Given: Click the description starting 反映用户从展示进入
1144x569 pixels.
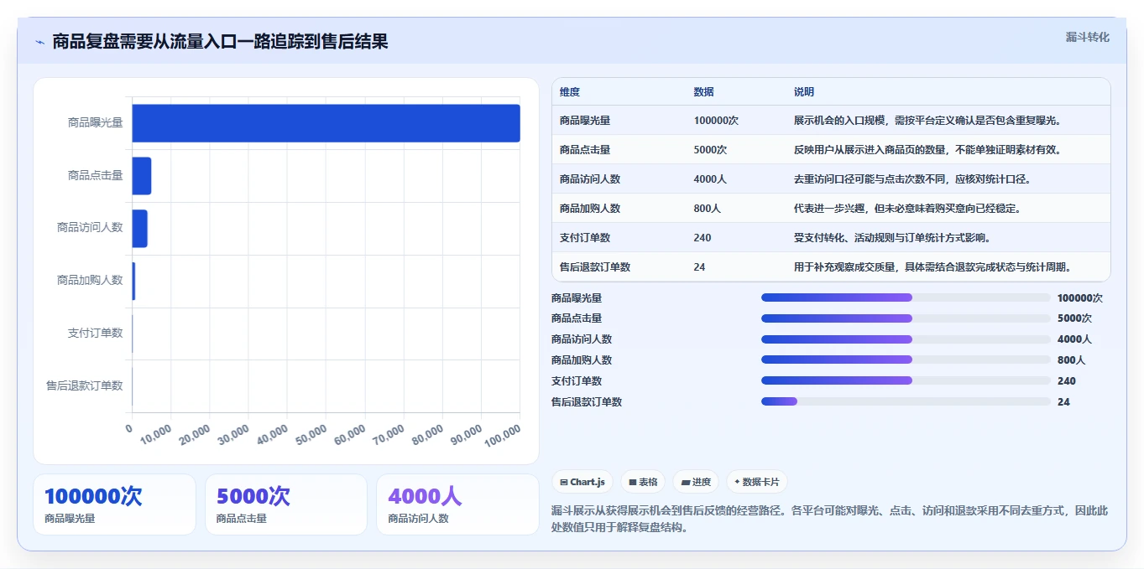Looking at the screenshot, I should click(x=927, y=150).
